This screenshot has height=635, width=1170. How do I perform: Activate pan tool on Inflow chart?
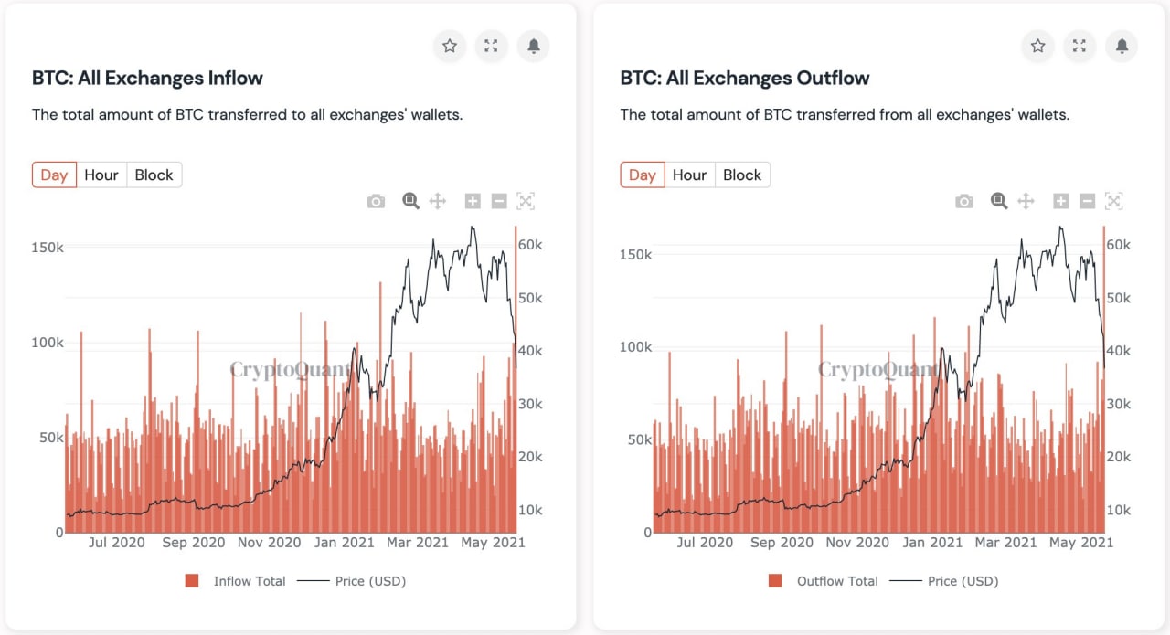pyautogui.click(x=437, y=201)
